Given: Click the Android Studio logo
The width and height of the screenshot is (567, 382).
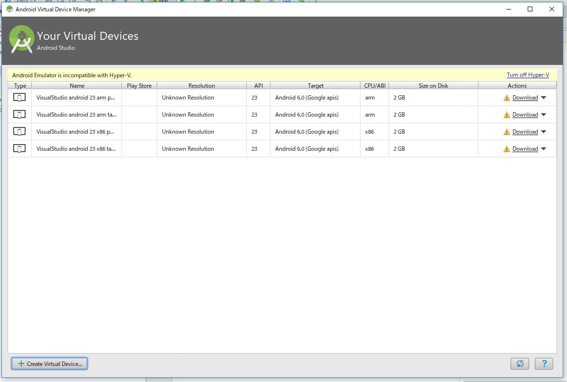Looking at the screenshot, I should (x=22, y=39).
